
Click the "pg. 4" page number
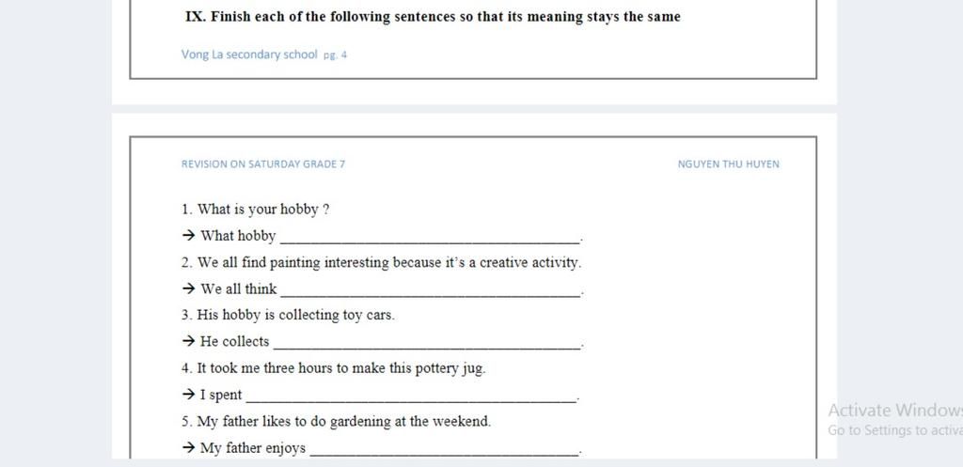pyautogui.click(x=336, y=55)
